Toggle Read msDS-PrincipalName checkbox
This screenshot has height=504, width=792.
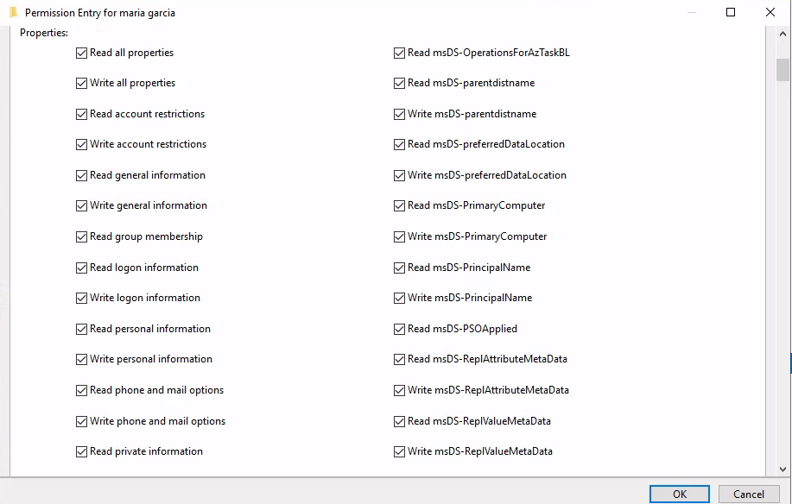click(399, 268)
